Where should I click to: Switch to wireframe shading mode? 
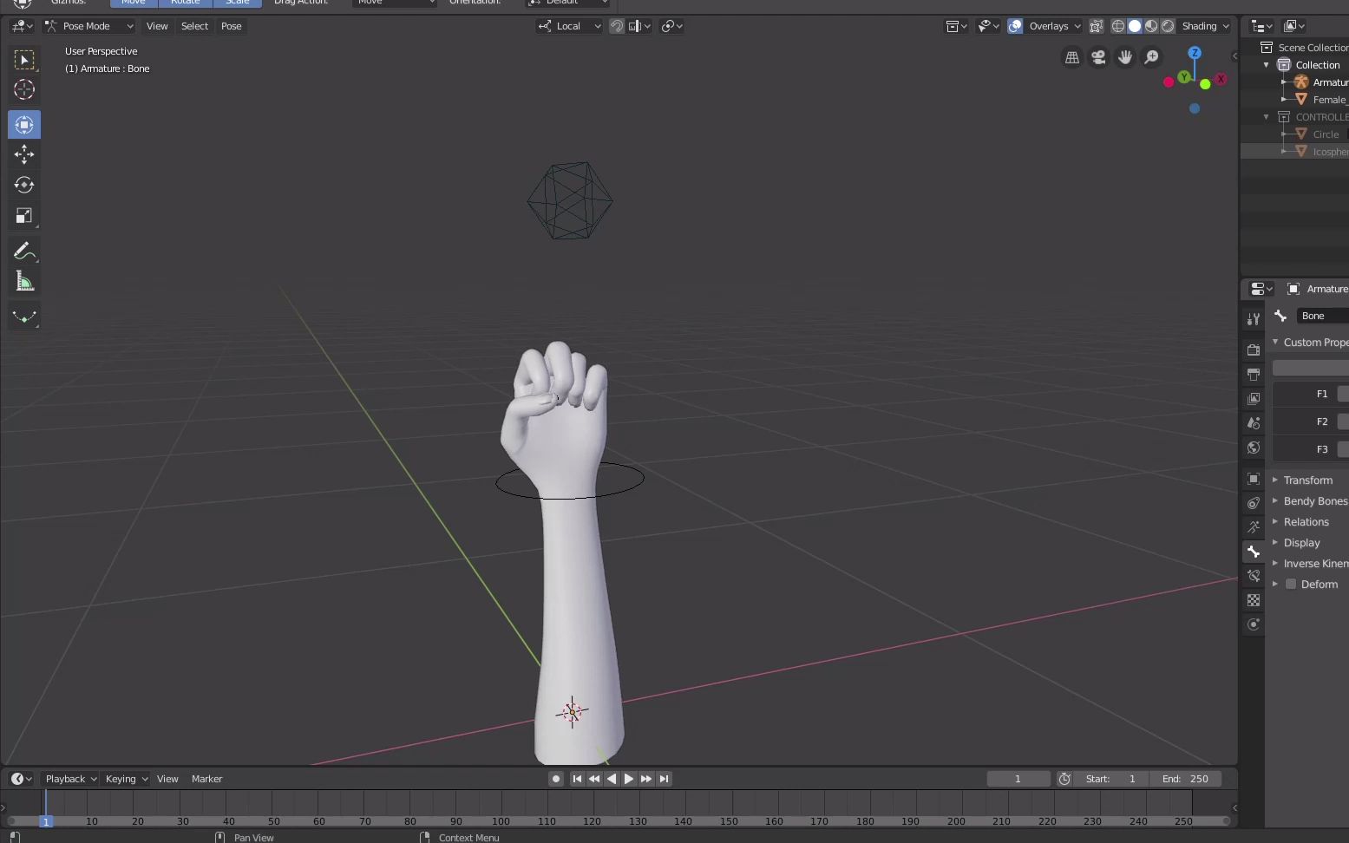tap(1118, 26)
